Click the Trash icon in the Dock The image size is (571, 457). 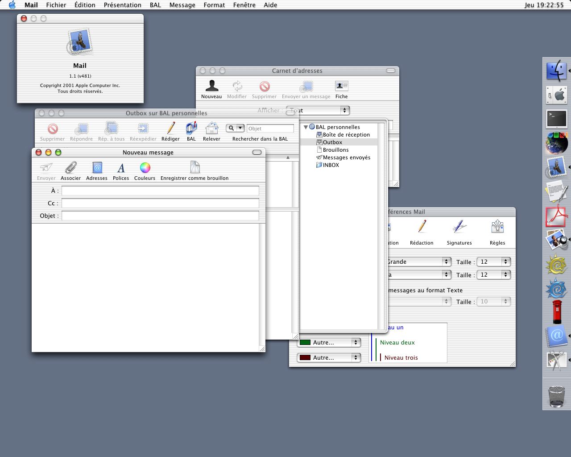coord(556,396)
